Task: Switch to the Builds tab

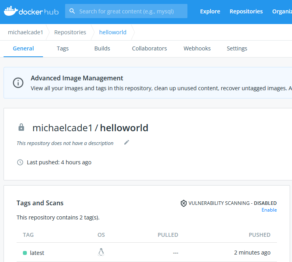Action: point(102,48)
